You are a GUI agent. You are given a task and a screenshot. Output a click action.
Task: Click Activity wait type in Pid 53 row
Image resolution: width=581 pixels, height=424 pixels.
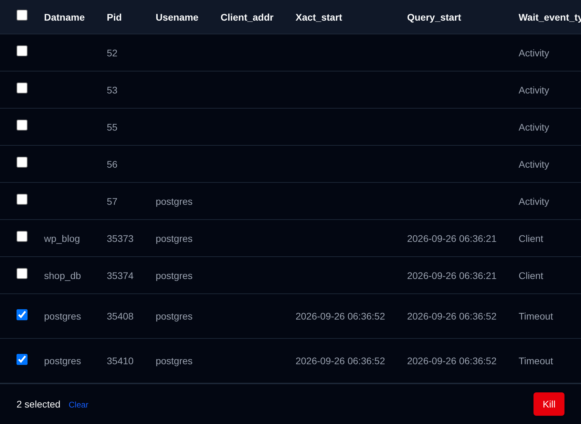(534, 91)
